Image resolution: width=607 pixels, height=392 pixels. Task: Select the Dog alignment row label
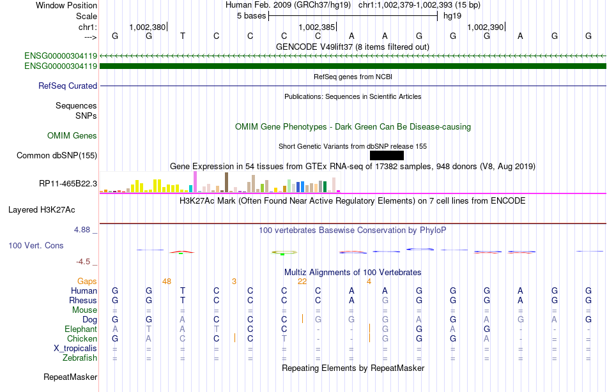[89, 320]
